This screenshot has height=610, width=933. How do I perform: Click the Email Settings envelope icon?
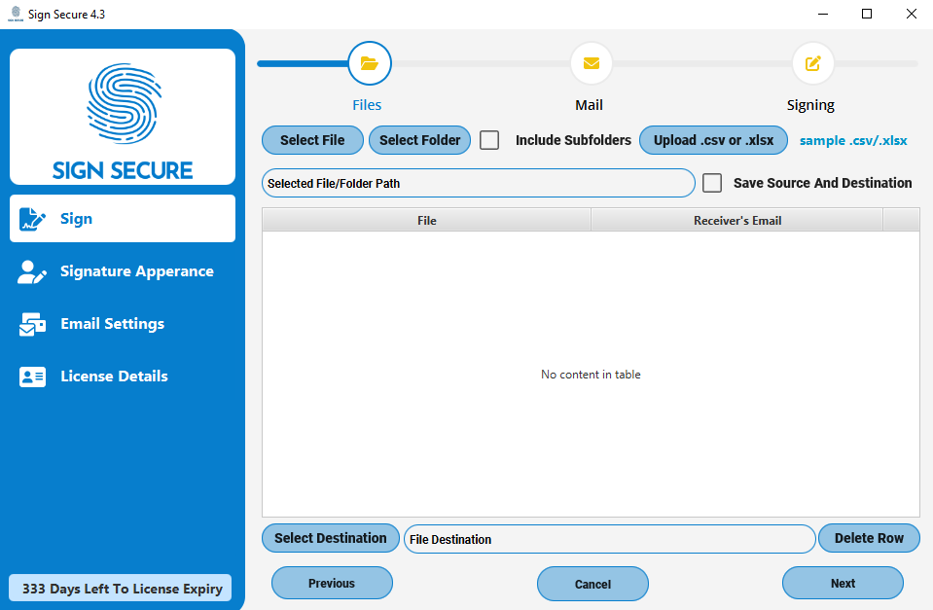[x=32, y=324]
